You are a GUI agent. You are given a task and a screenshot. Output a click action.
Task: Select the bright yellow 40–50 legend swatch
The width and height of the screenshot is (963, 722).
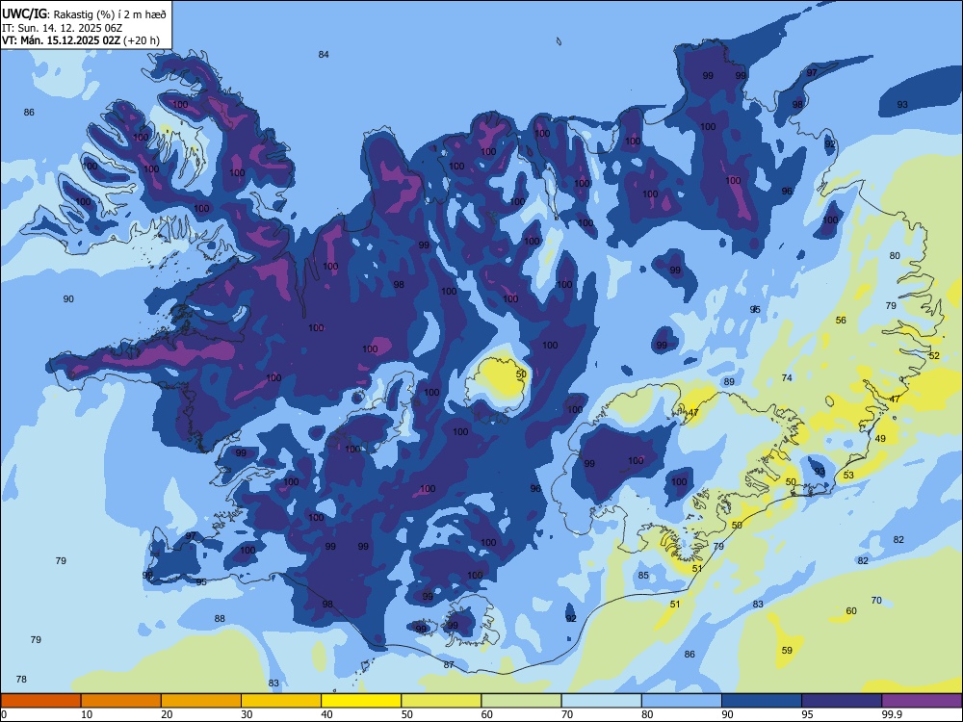pos(361,701)
